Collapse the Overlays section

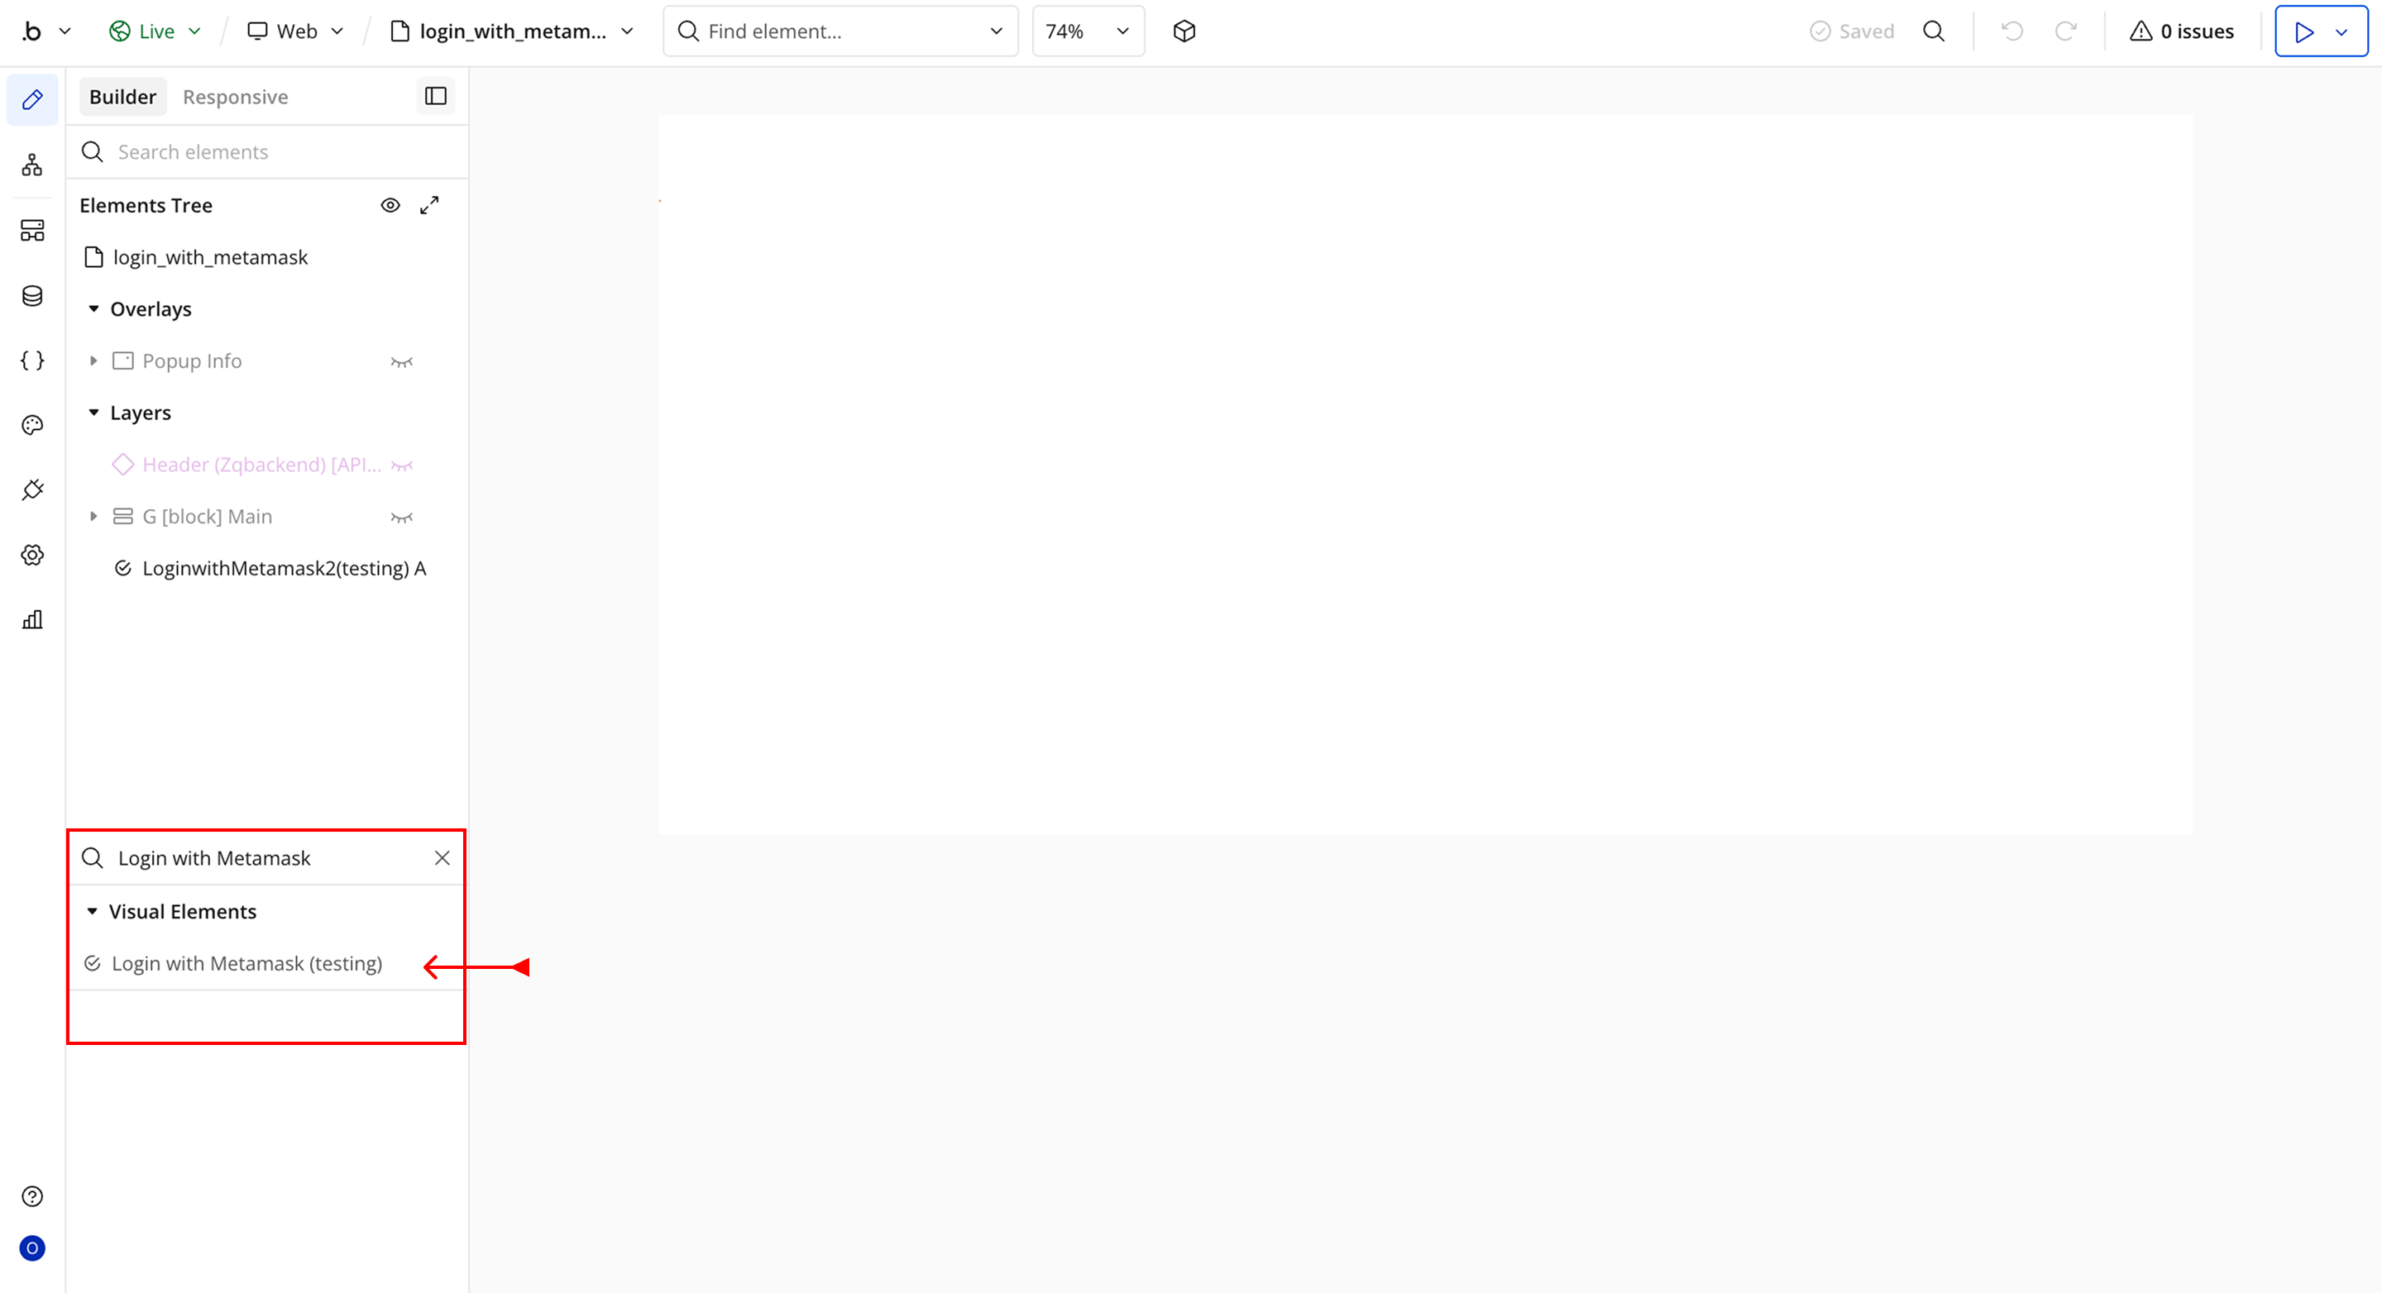coord(93,308)
